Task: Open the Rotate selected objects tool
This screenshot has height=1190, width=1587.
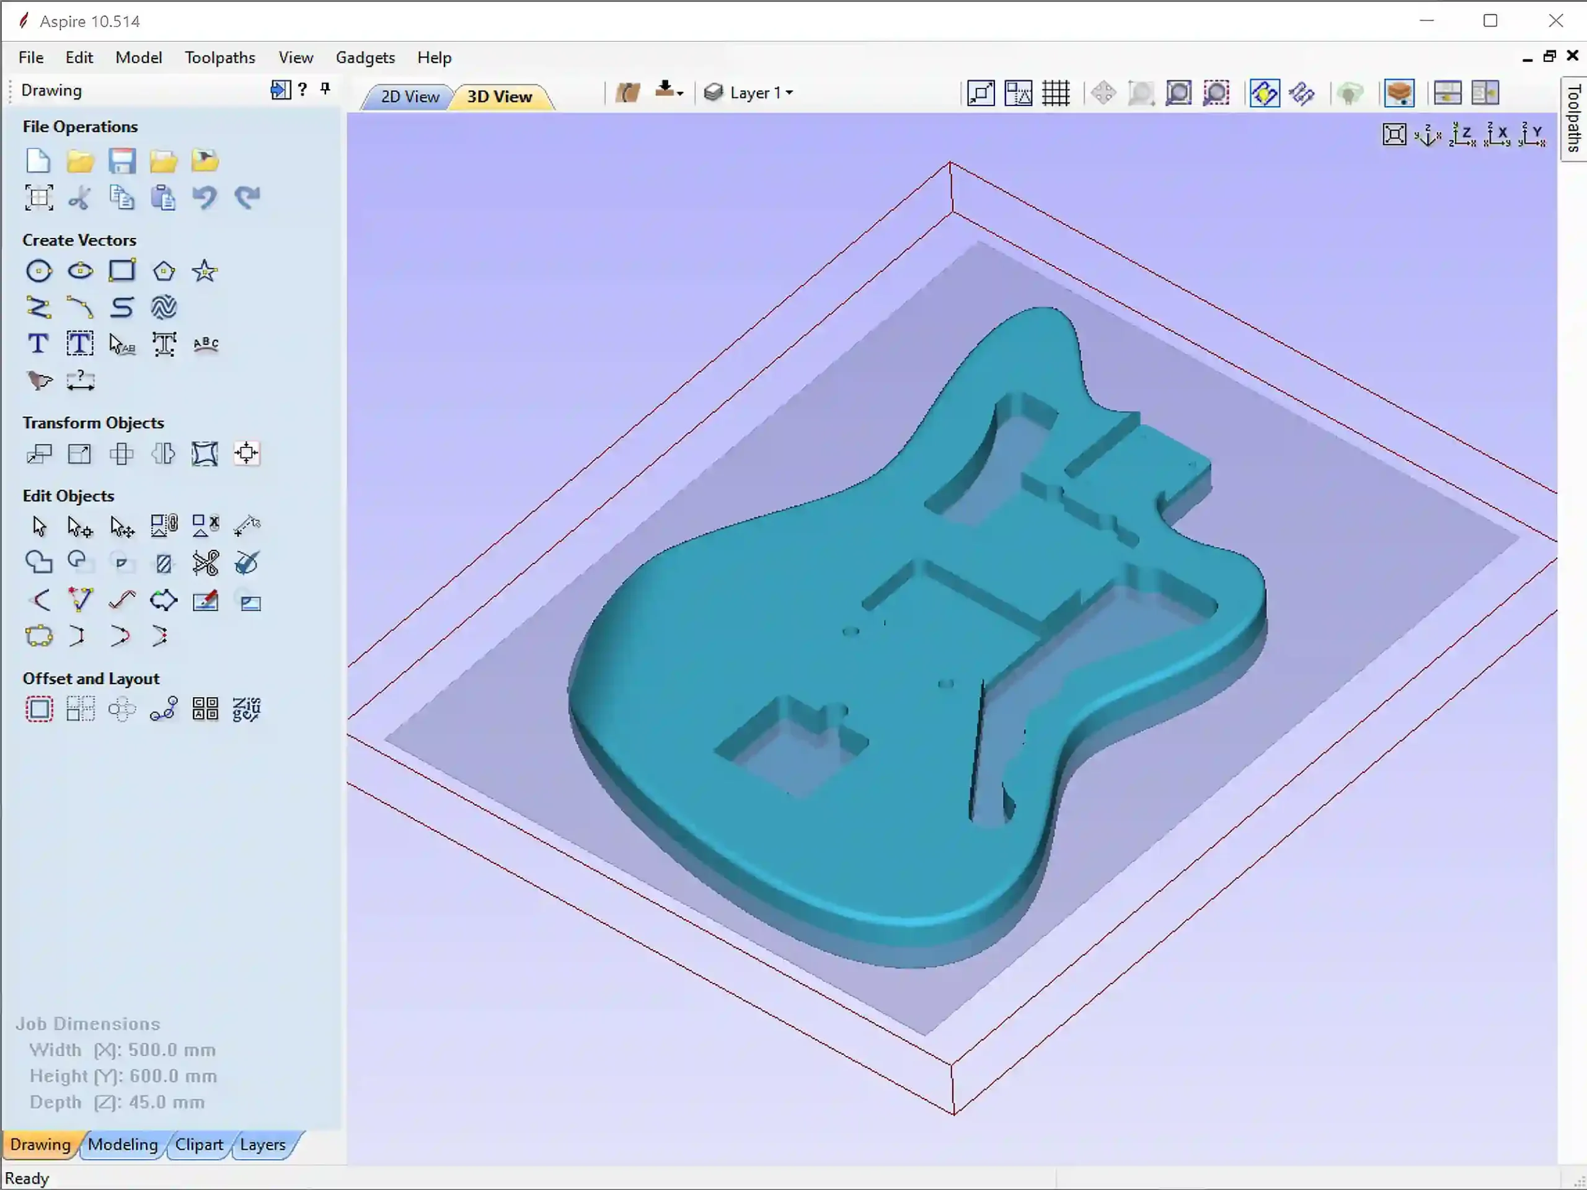Action: pyautogui.click(x=122, y=454)
